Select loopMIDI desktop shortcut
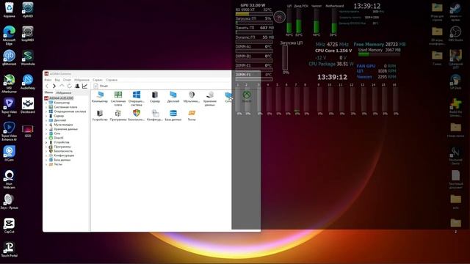This screenshot has height=264, width=470. coord(28,34)
